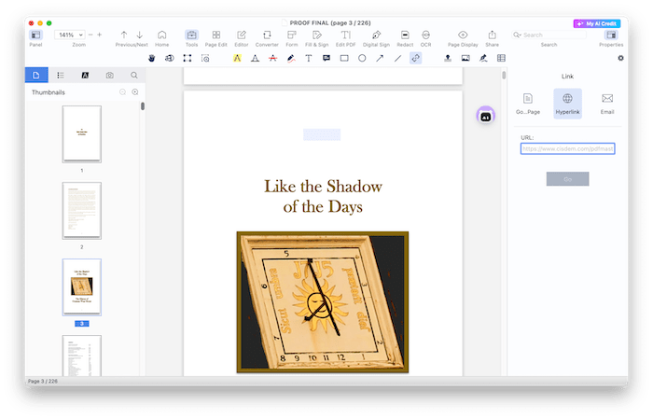Select the Rectangle shape tool
The height and width of the screenshot is (419, 653).
pos(344,58)
